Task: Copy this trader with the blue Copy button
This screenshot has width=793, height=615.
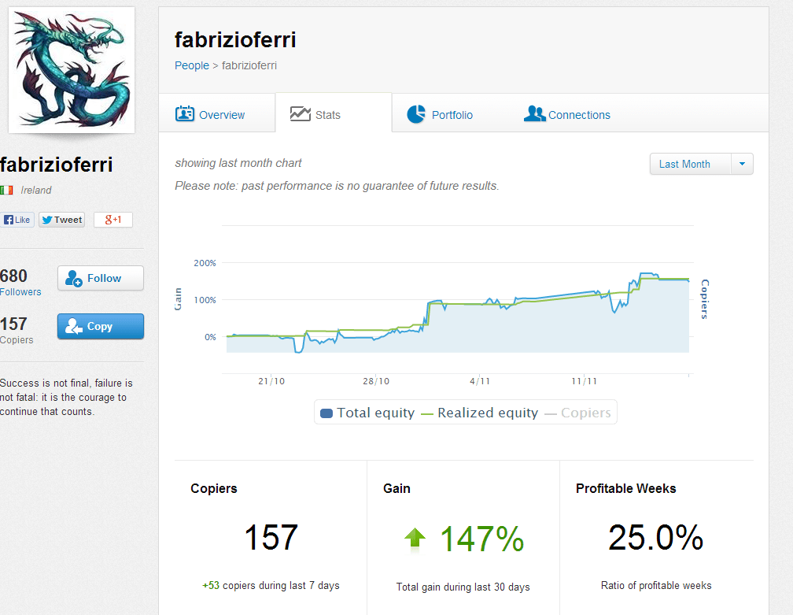Action: coord(101,327)
